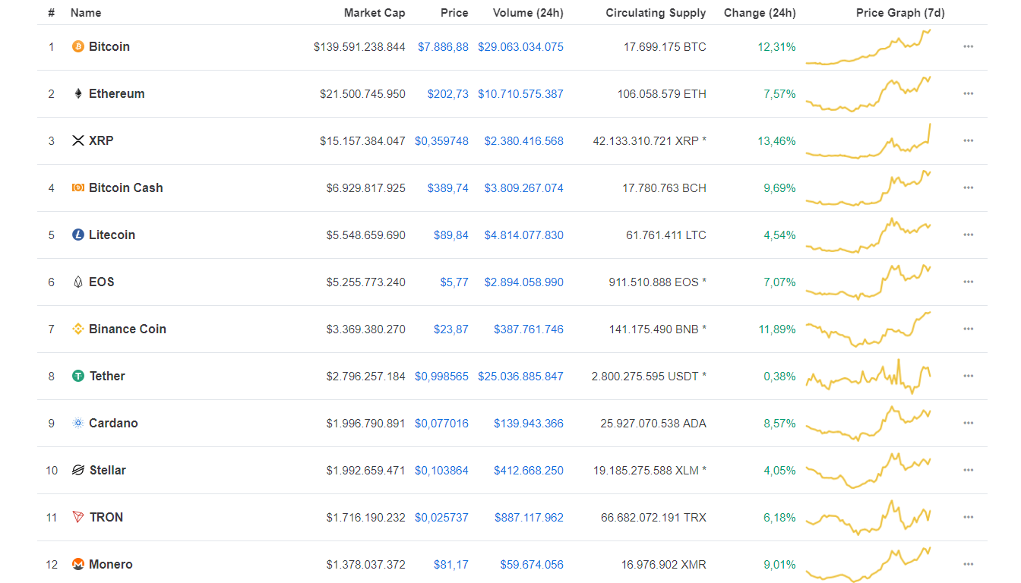Open the TRON name link
This screenshot has width=1021, height=583.
pos(106,518)
